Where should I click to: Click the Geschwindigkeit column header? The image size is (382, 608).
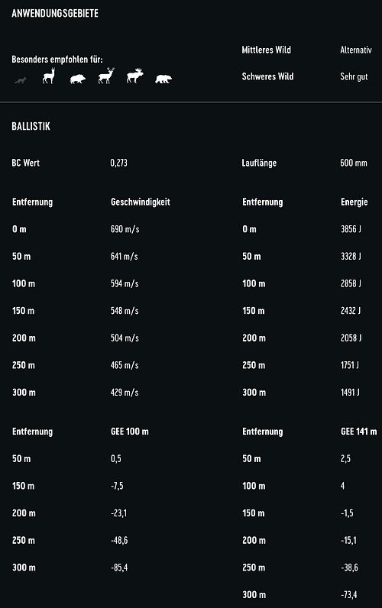[x=141, y=202]
